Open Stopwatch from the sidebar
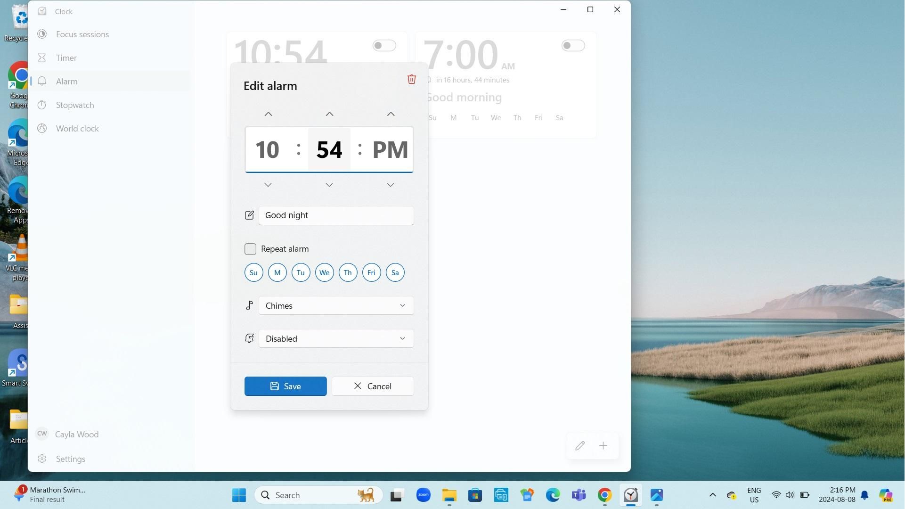Screen dimensions: 905x509 pos(74,105)
